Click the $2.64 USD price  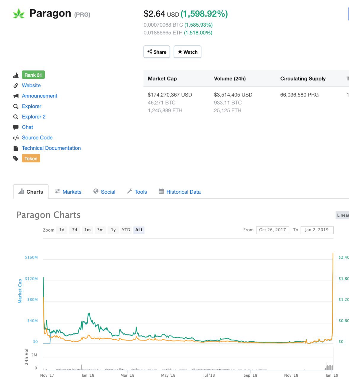[x=161, y=14]
